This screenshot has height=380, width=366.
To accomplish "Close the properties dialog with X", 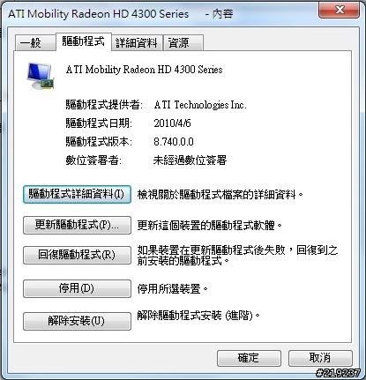I will tap(340, 10).
